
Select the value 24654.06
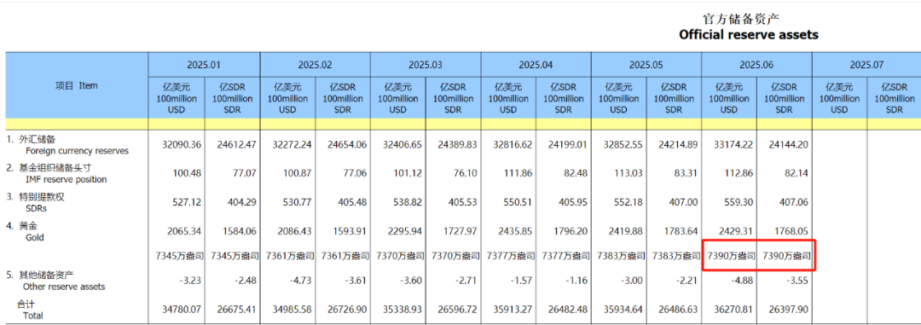[x=346, y=144]
